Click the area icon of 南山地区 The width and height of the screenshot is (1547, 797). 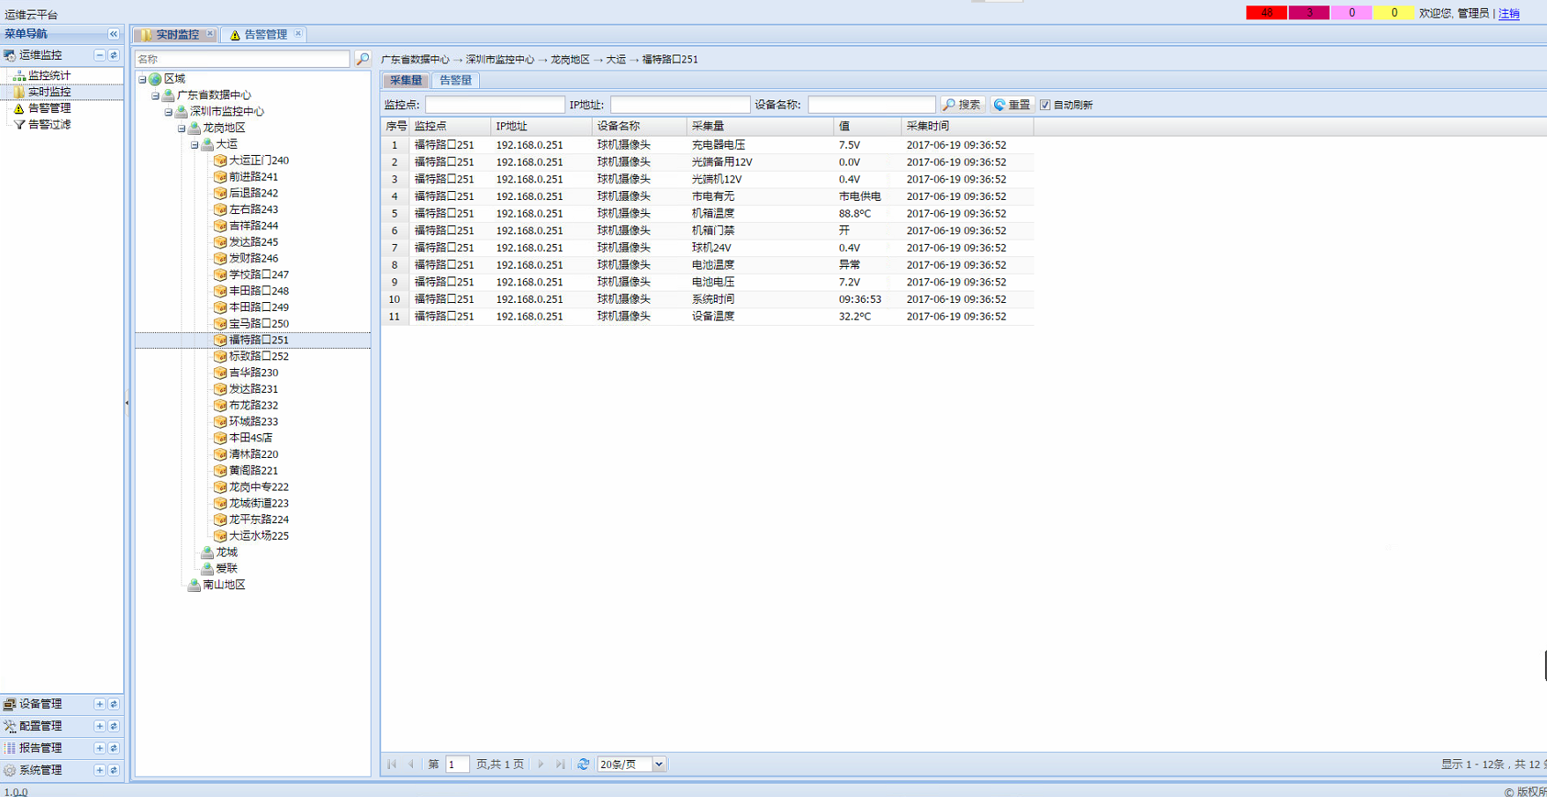click(x=194, y=585)
